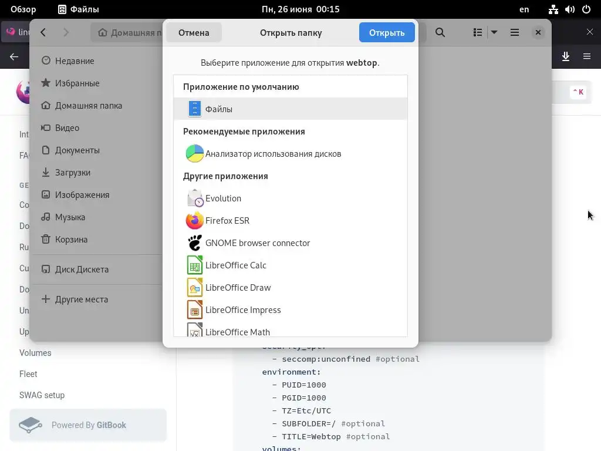Viewport: 601px width, 451px height.
Task: Go forward with Files window forward arrow
Action: click(x=66, y=33)
